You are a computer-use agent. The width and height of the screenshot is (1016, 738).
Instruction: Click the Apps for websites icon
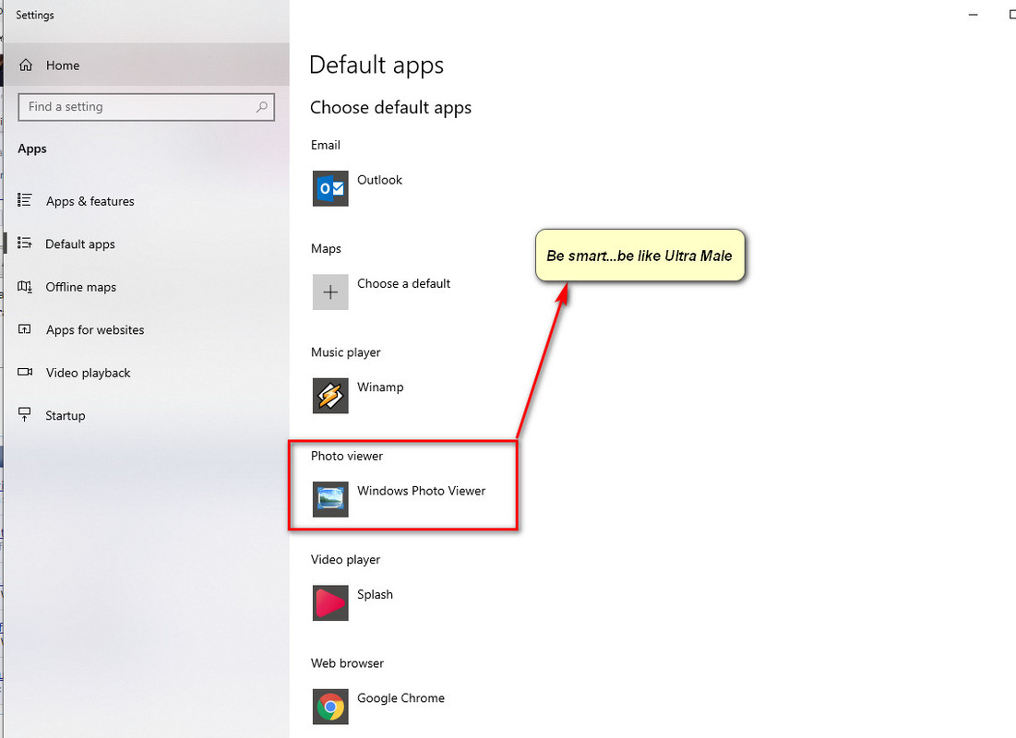point(25,329)
